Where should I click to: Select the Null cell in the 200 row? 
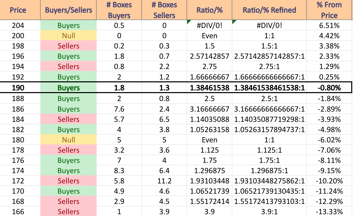68,35
